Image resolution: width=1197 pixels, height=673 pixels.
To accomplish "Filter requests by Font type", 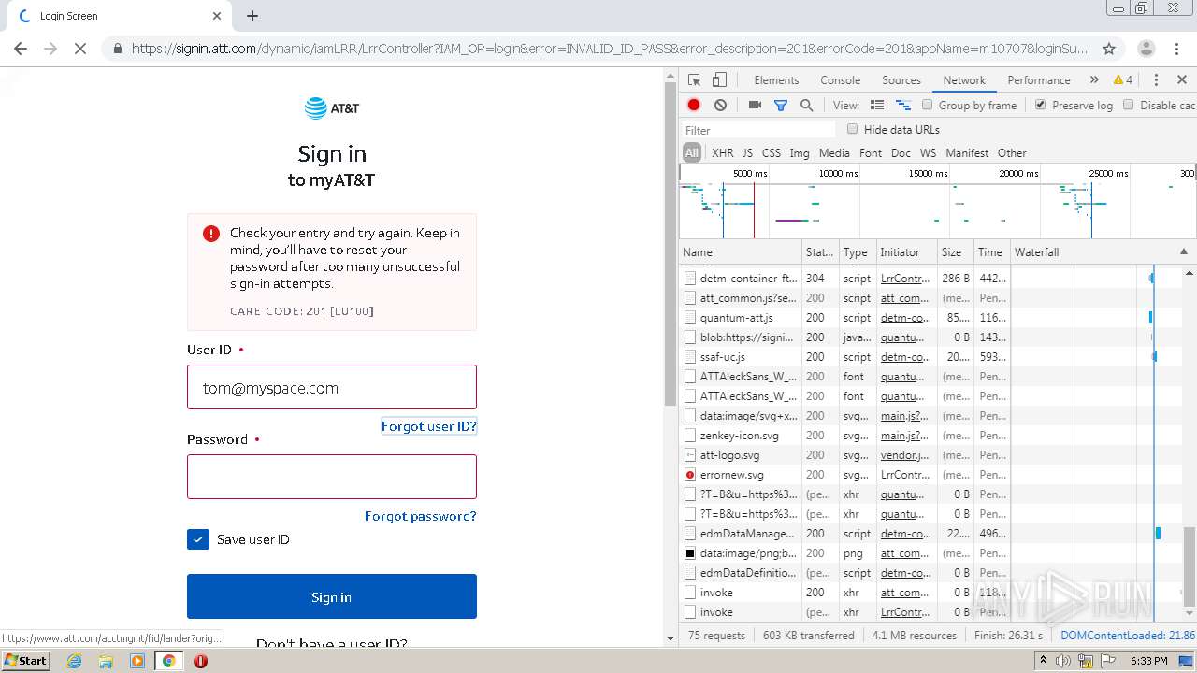I will tap(871, 152).
